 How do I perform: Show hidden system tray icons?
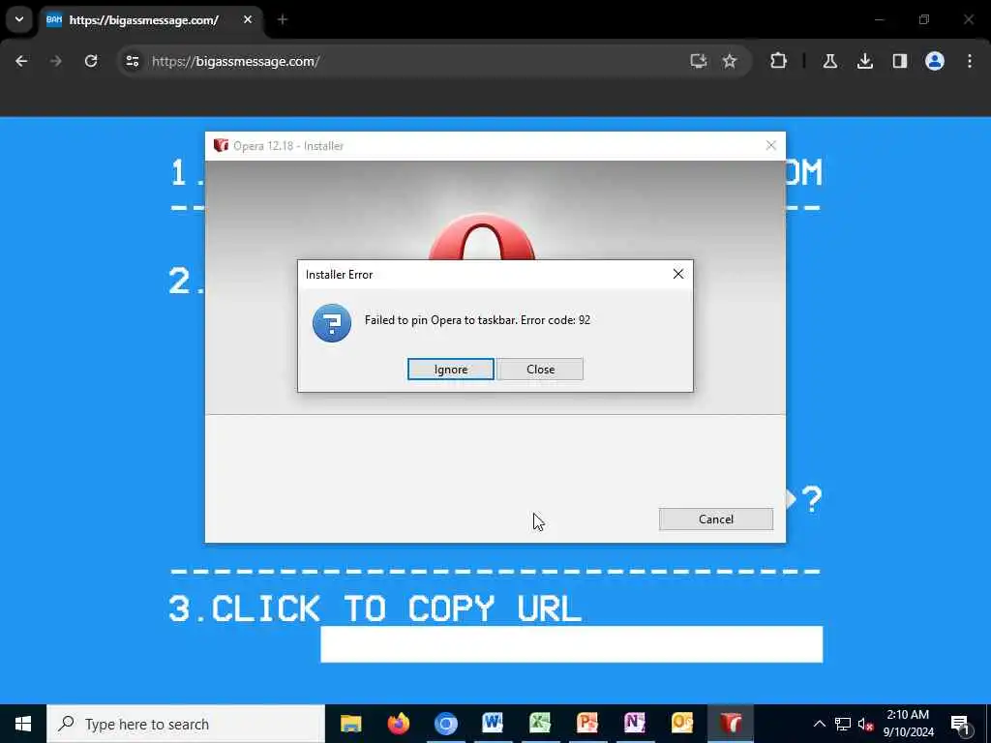click(x=819, y=724)
